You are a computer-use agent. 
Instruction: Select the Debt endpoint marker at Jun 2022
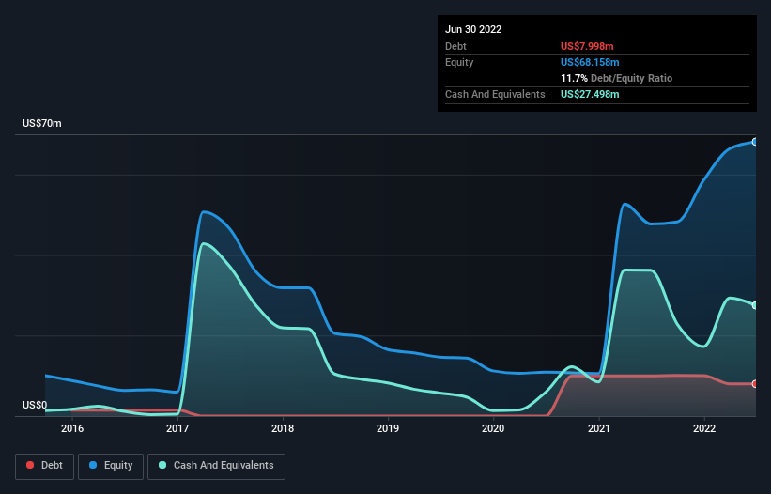[x=755, y=384]
